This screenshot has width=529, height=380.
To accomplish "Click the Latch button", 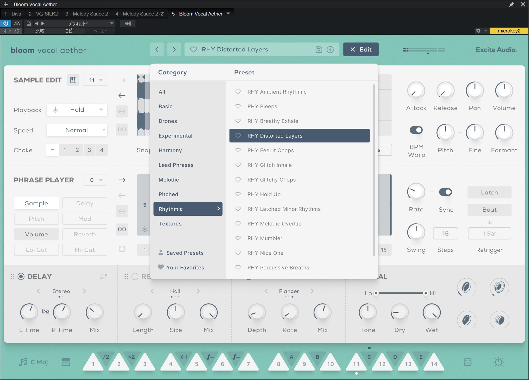I will 489,192.
